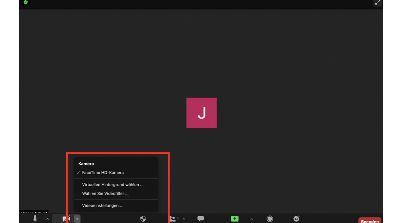
Task: Open the reactions smiley menu
Action: (x=297, y=219)
